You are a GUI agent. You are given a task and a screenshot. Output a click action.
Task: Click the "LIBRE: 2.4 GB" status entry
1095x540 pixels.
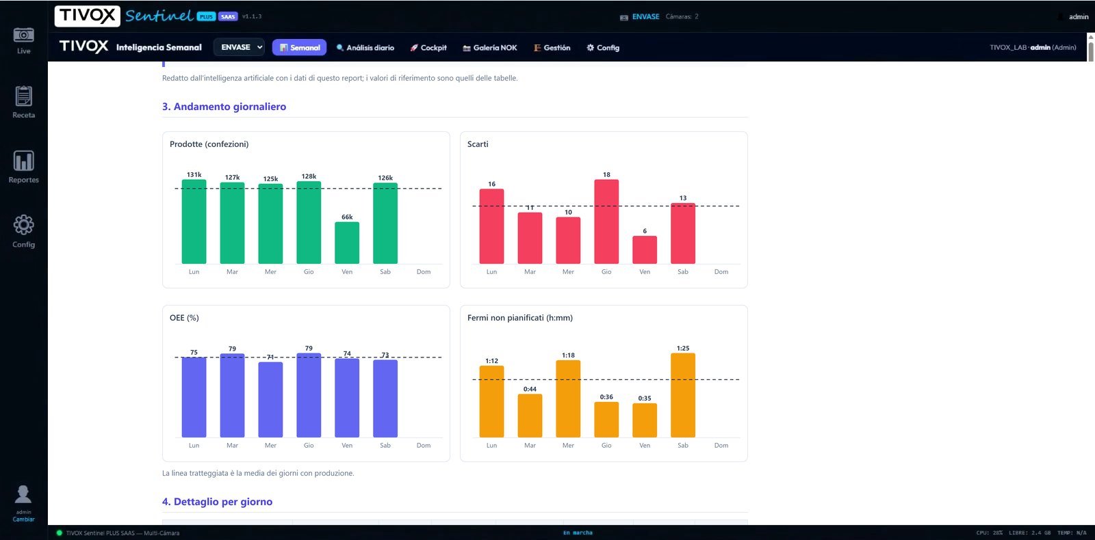pyautogui.click(x=1029, y=533)
